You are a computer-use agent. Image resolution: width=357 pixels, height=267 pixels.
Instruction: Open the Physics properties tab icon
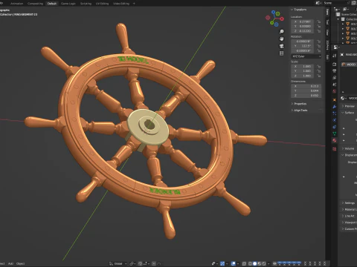[x=335, y=120]
